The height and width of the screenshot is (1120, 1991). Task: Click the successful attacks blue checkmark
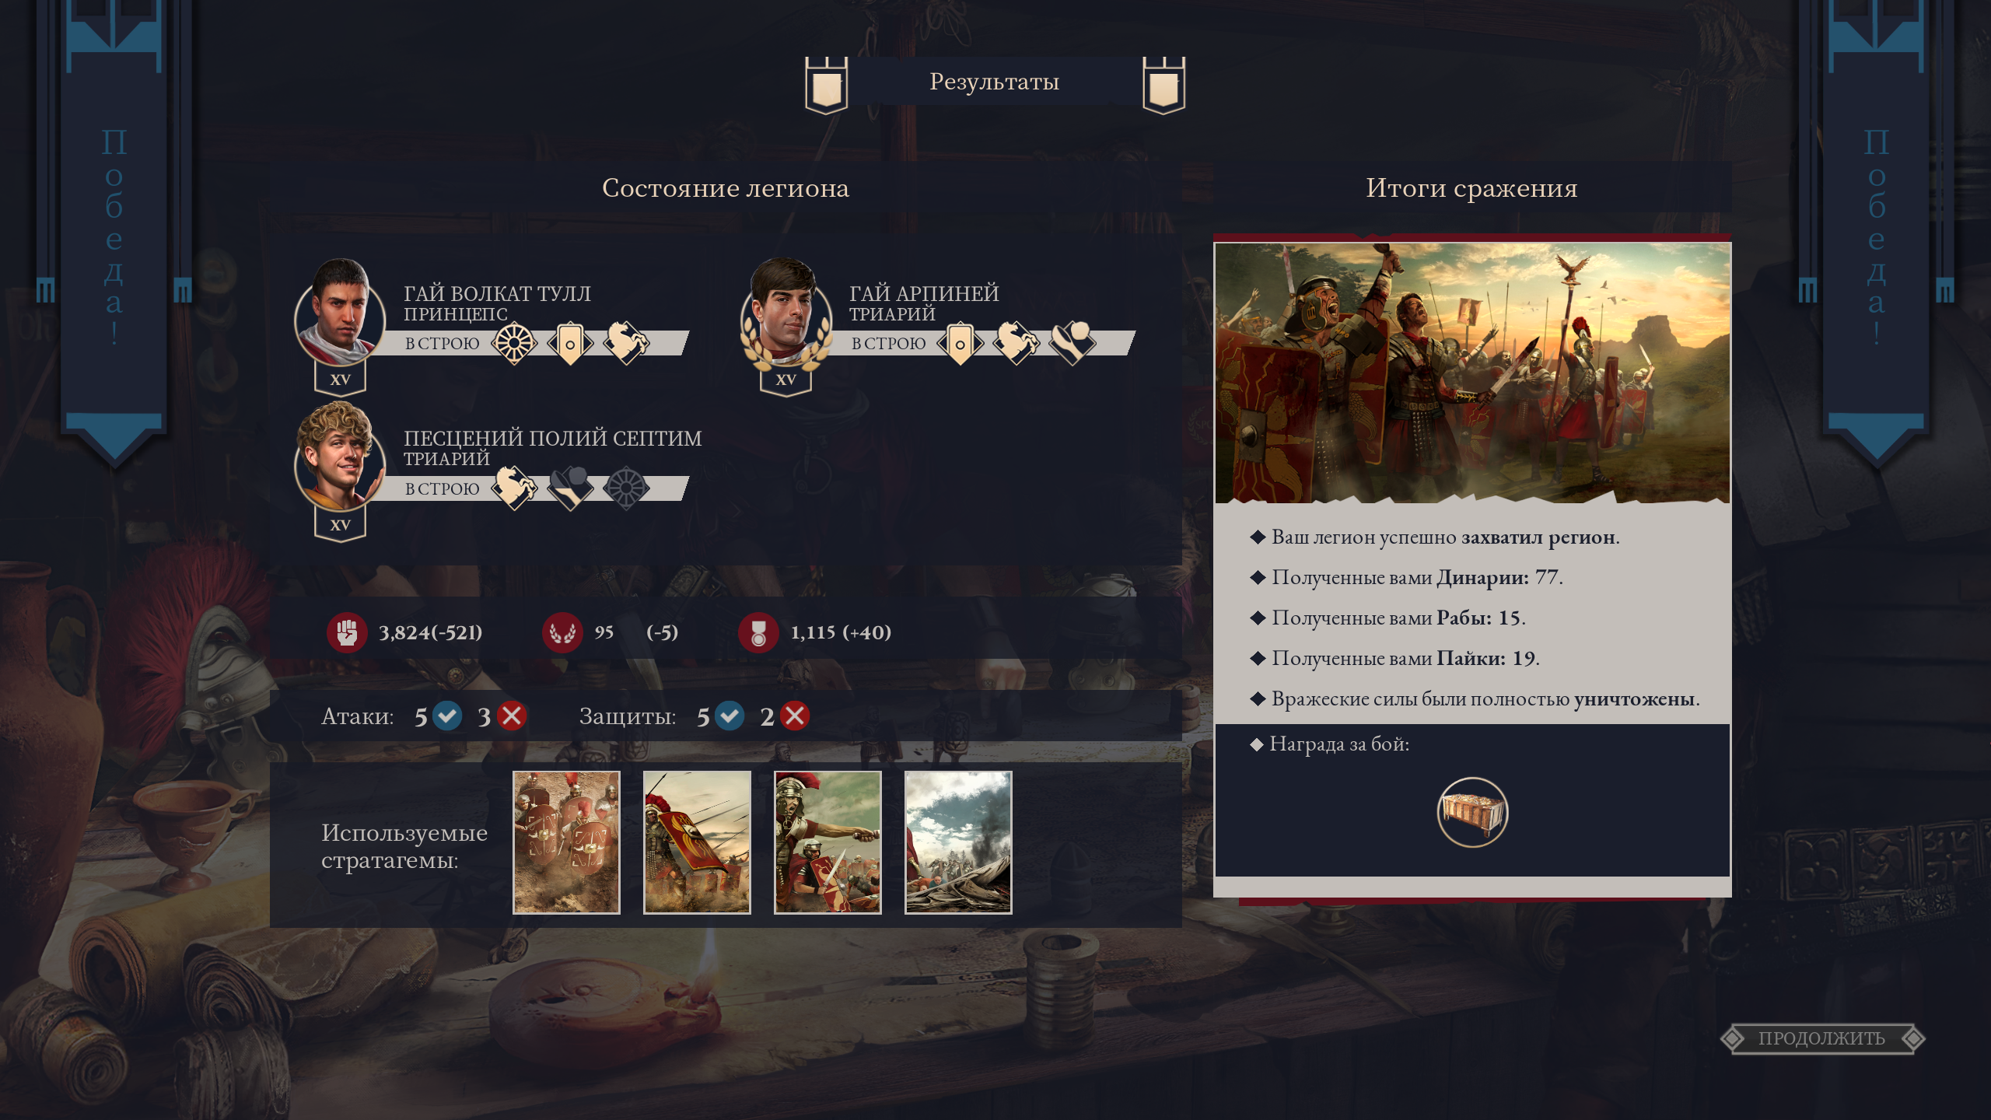coord(447,716)
